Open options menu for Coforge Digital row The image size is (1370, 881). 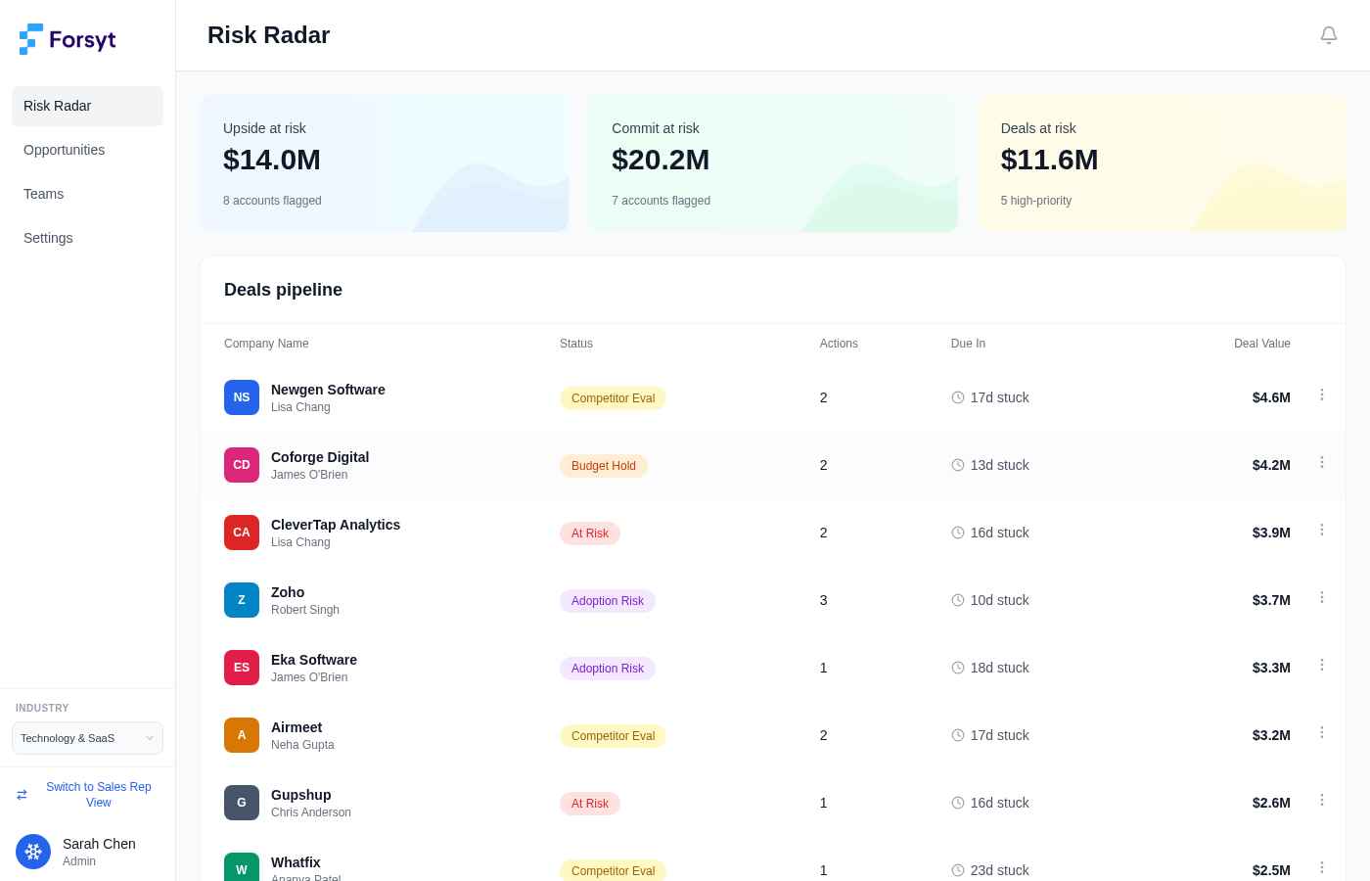point(1322,462)
